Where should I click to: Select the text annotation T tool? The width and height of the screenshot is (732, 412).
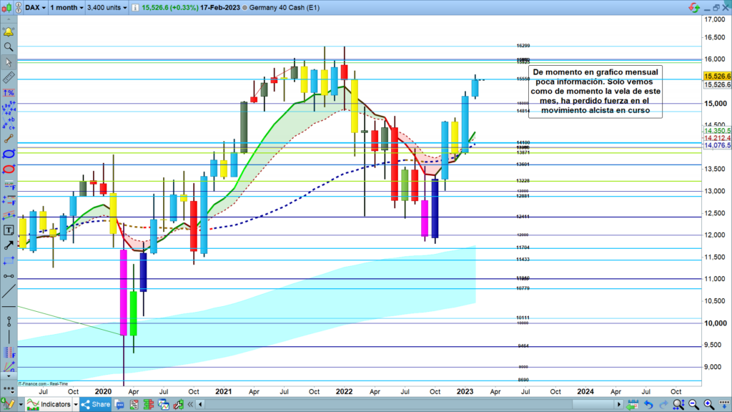(x=9, y=230)
